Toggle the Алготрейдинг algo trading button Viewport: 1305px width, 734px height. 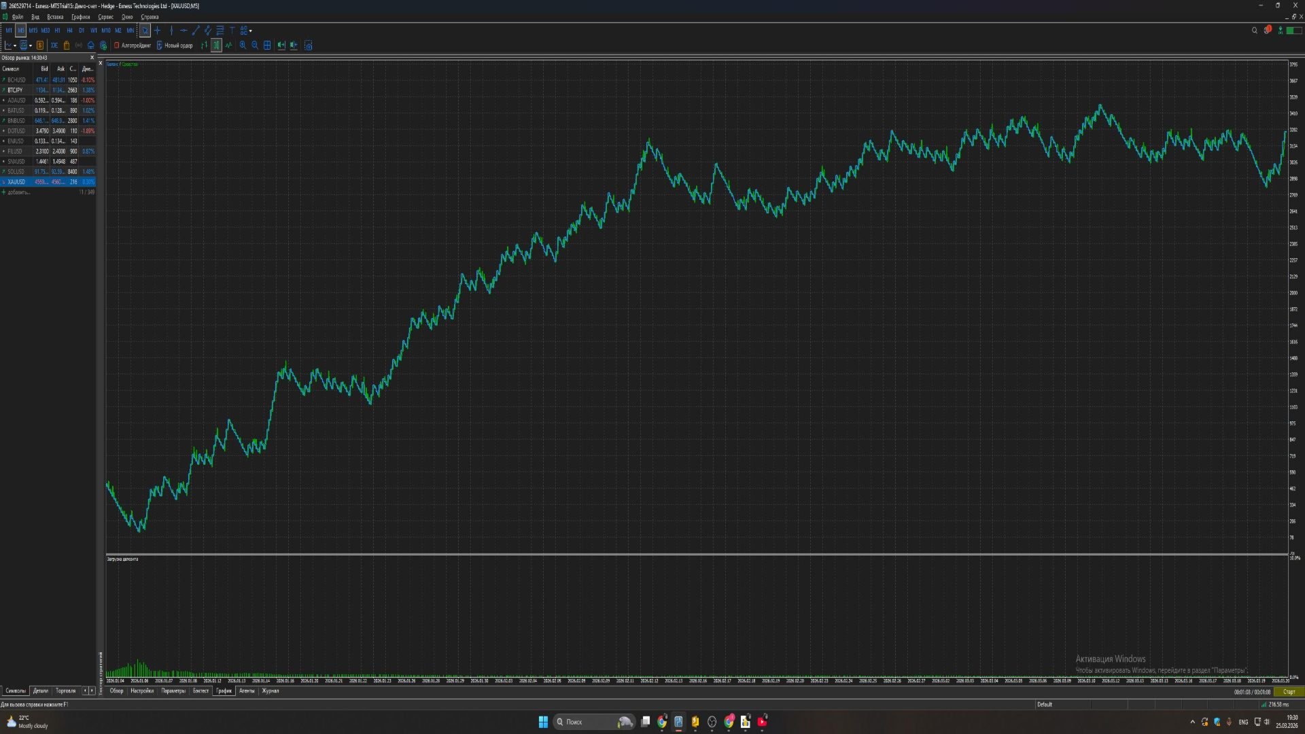click(x=133, y=46)
